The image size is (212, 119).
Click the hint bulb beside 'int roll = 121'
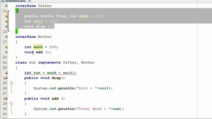click(6, 21)
